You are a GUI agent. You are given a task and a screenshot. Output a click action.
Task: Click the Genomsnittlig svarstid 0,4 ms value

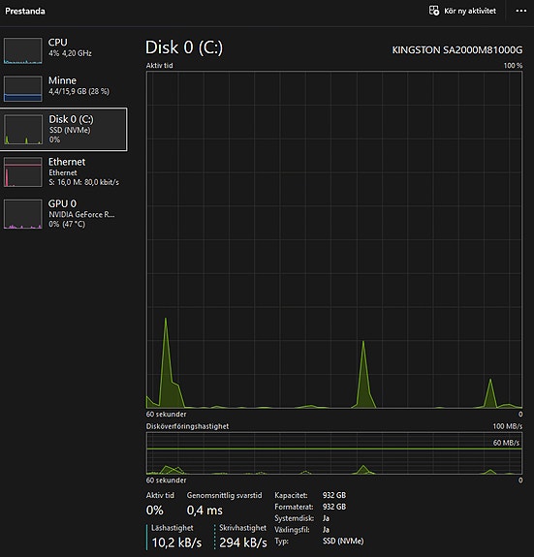coord(204,511)
